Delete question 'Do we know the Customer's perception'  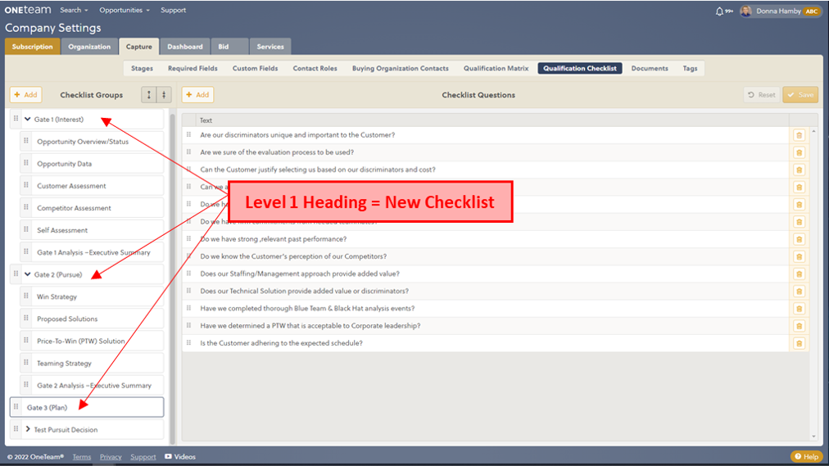799,257
